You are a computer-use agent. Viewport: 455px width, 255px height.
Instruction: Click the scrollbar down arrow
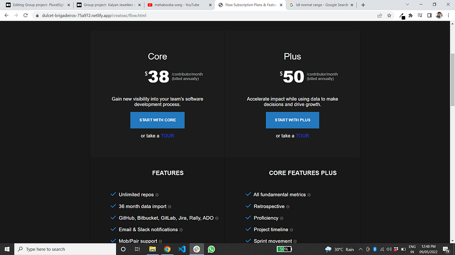coord(452,240)
